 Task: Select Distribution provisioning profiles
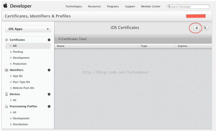tap(20, 124)
